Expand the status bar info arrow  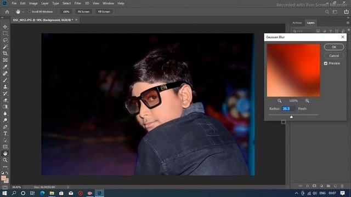[x=68, y=187]
